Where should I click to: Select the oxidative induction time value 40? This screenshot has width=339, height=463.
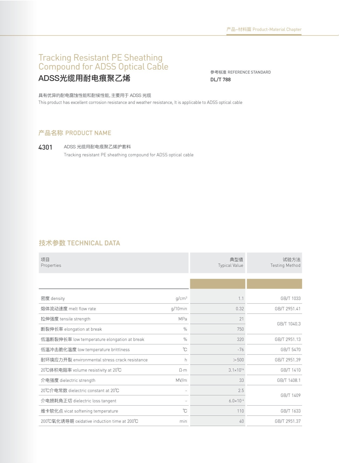(x=241, y=421)
